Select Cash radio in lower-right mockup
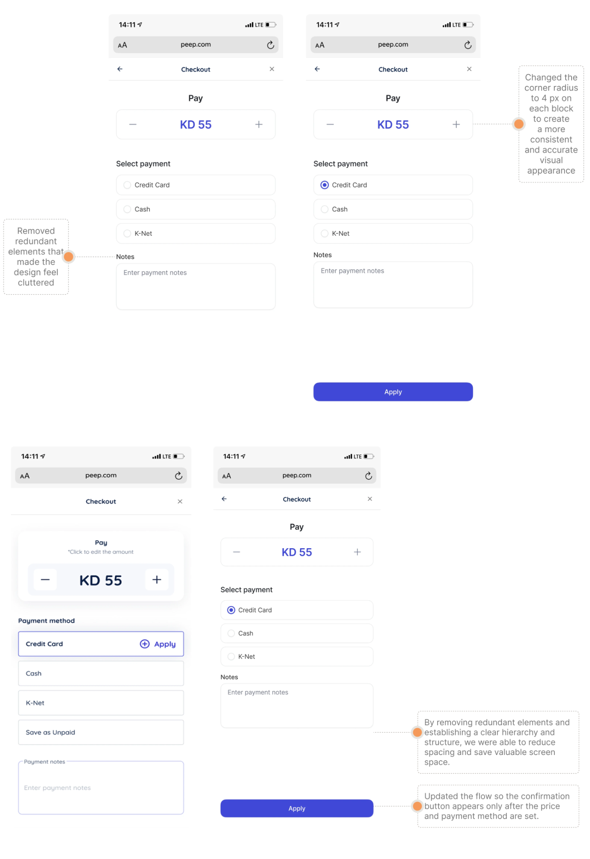Viewport: 590px width, 859px height. (231, 633)
